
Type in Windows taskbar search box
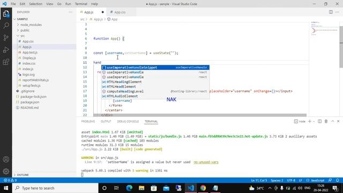(55, 188)
